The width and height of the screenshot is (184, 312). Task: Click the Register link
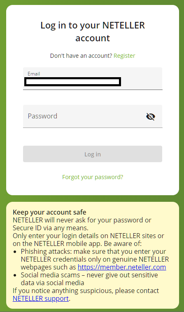pyautogui.click(x=124, y=56)
